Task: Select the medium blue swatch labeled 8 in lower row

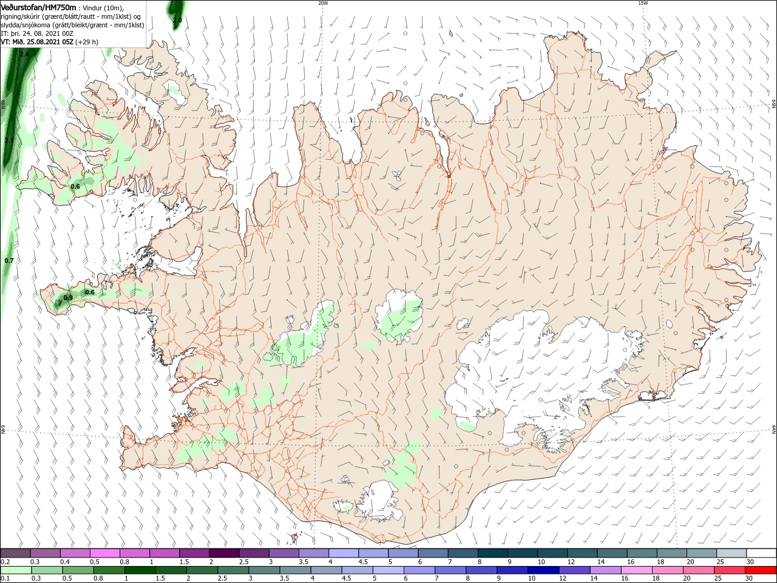Action: point(481,570)
